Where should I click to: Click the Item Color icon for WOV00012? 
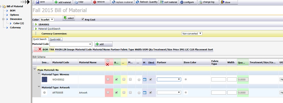pos(186,79)
